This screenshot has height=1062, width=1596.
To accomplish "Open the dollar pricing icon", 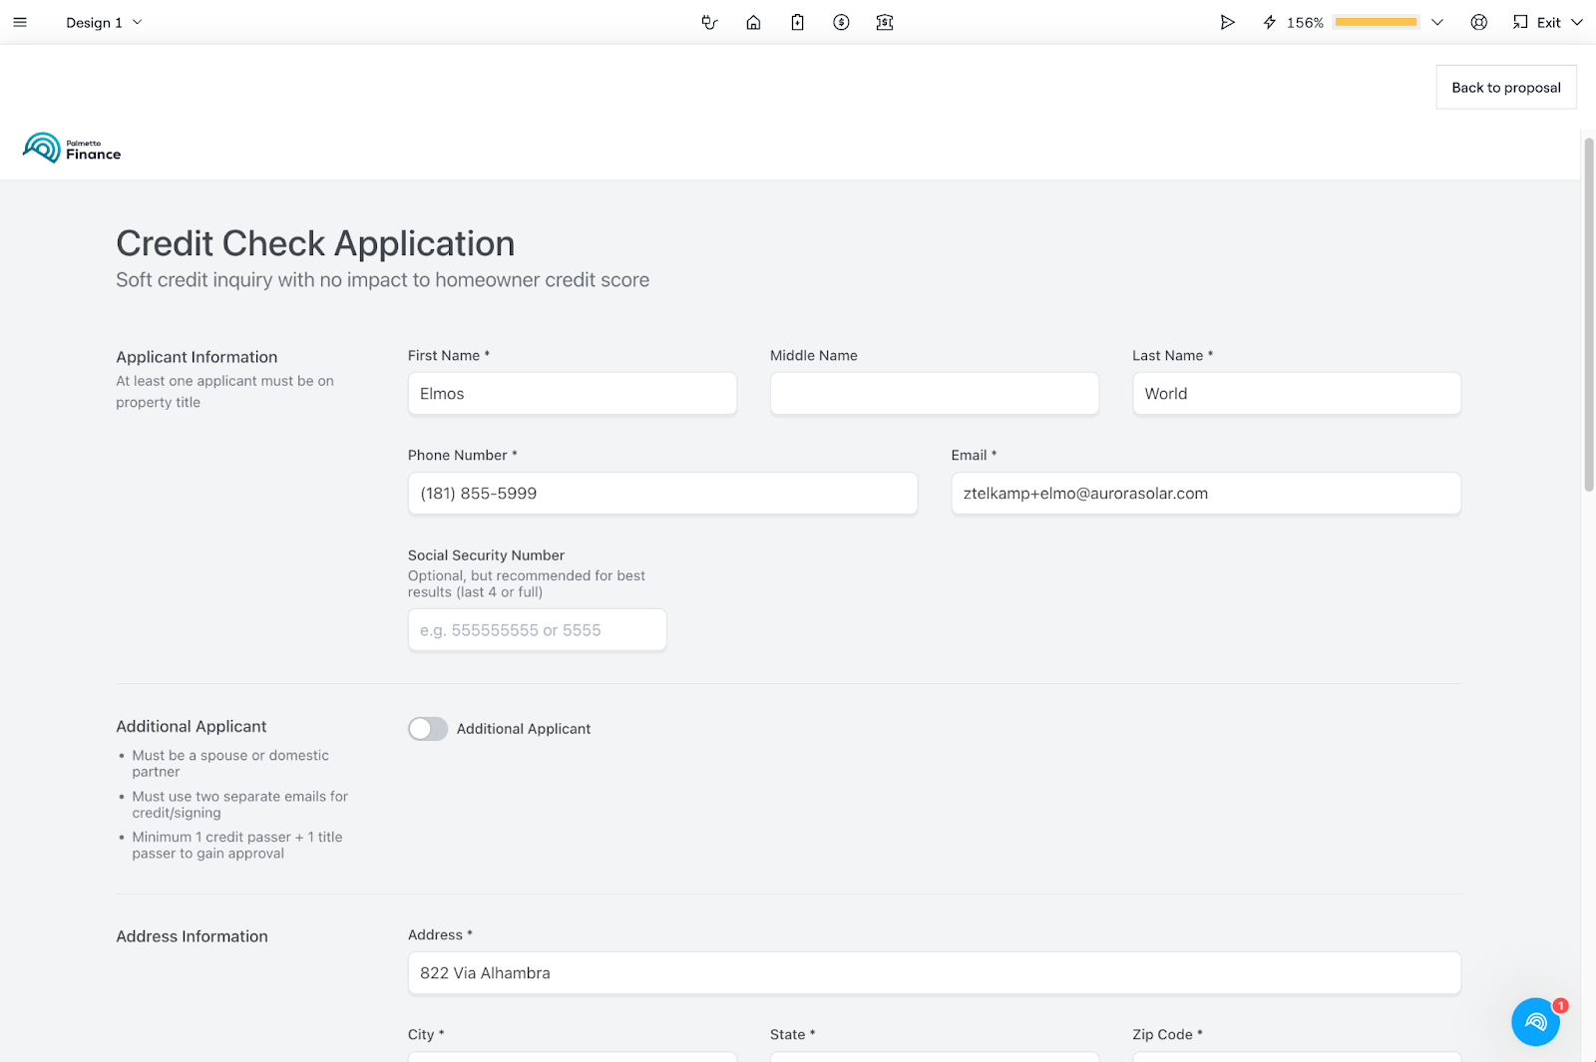I will pos(841,22).
